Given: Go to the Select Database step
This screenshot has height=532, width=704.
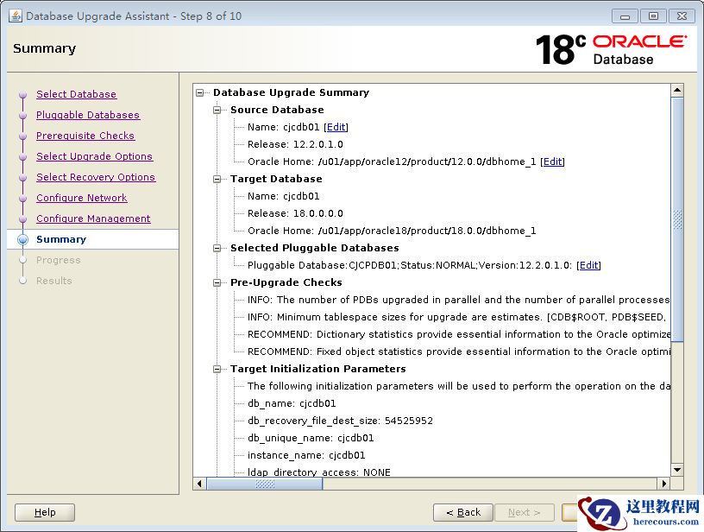Looking at the screenshot, I should coord(76,94).
